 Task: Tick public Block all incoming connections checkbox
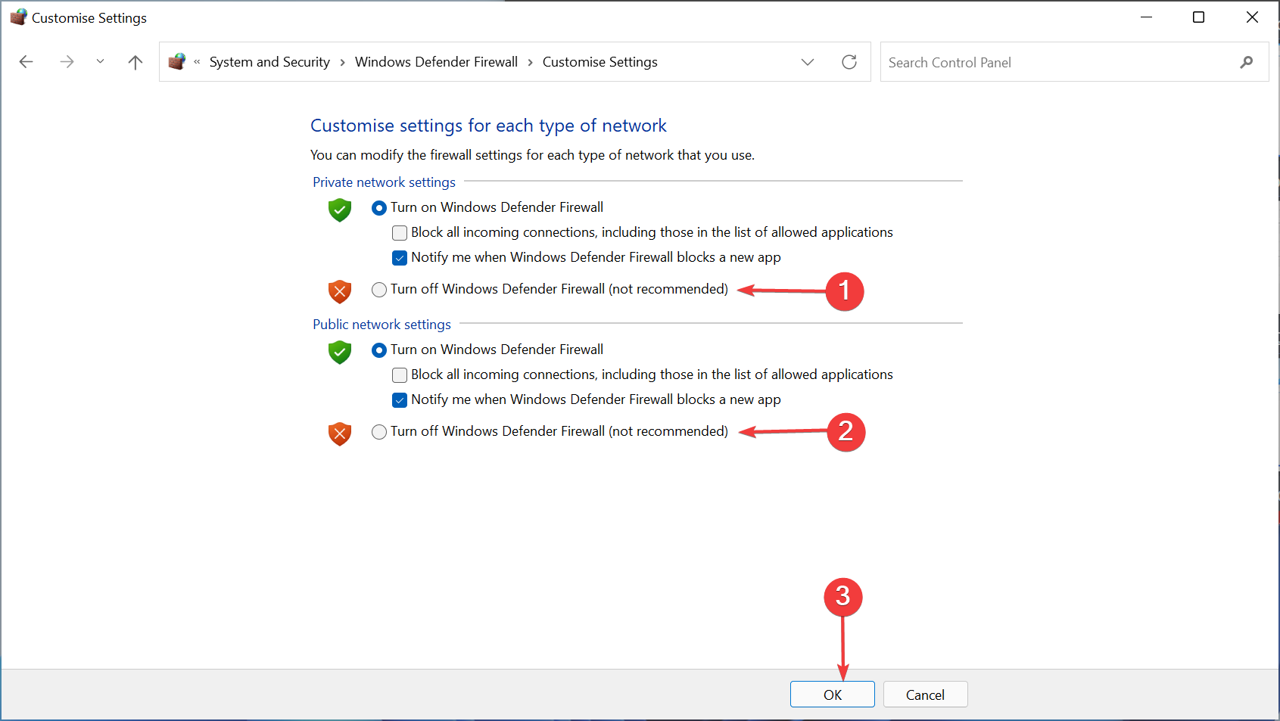coord(400,375)
